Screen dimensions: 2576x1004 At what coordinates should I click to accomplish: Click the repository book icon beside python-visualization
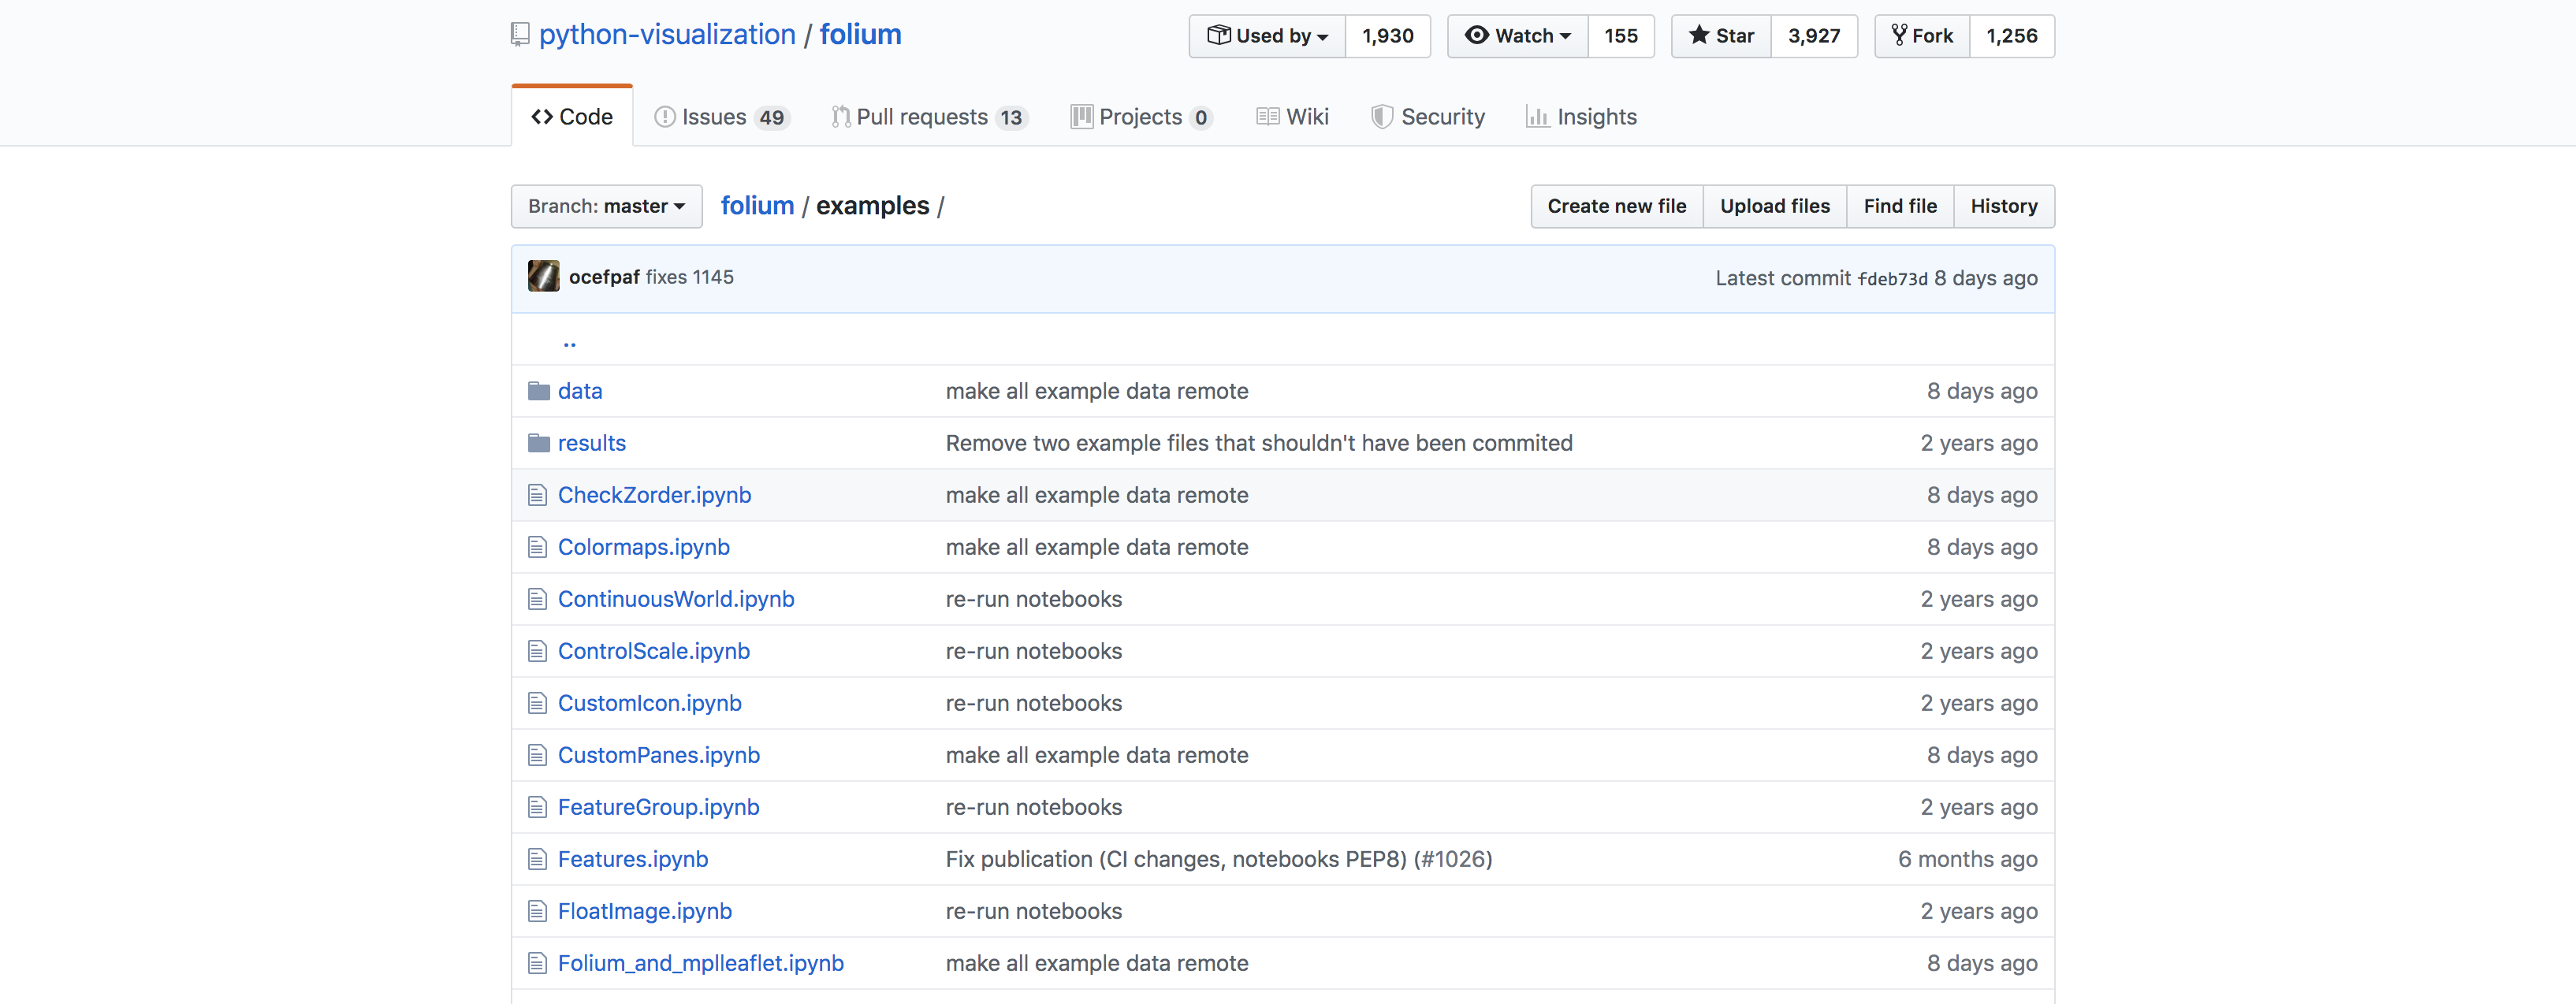[520, 35]
